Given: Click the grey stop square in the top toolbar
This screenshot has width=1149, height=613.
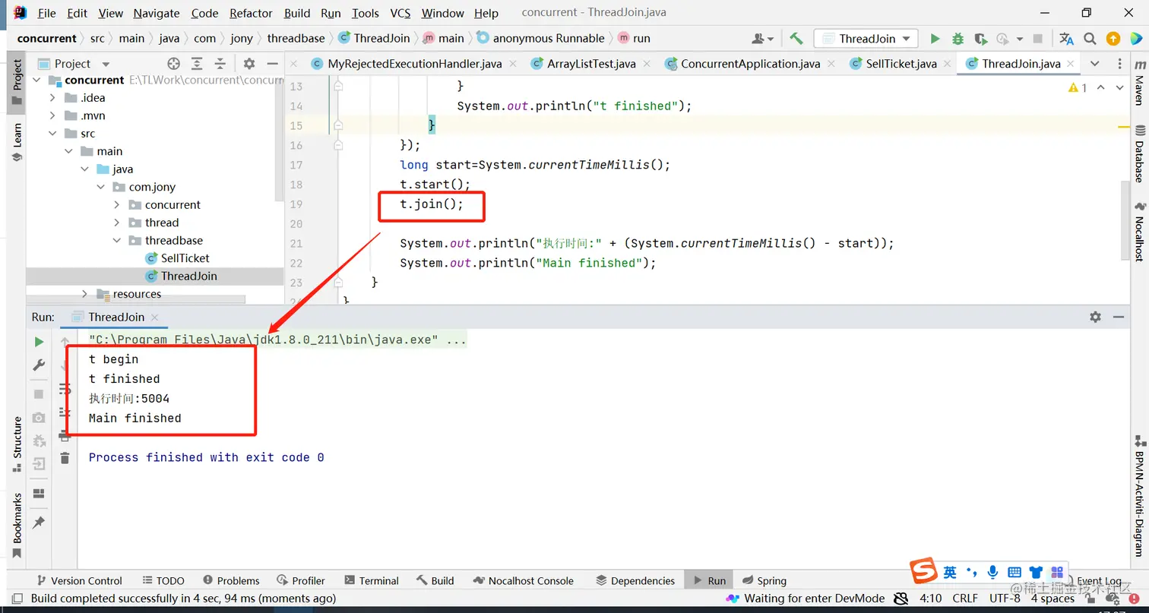Looking at the screenshot, I should point(1038,39).
